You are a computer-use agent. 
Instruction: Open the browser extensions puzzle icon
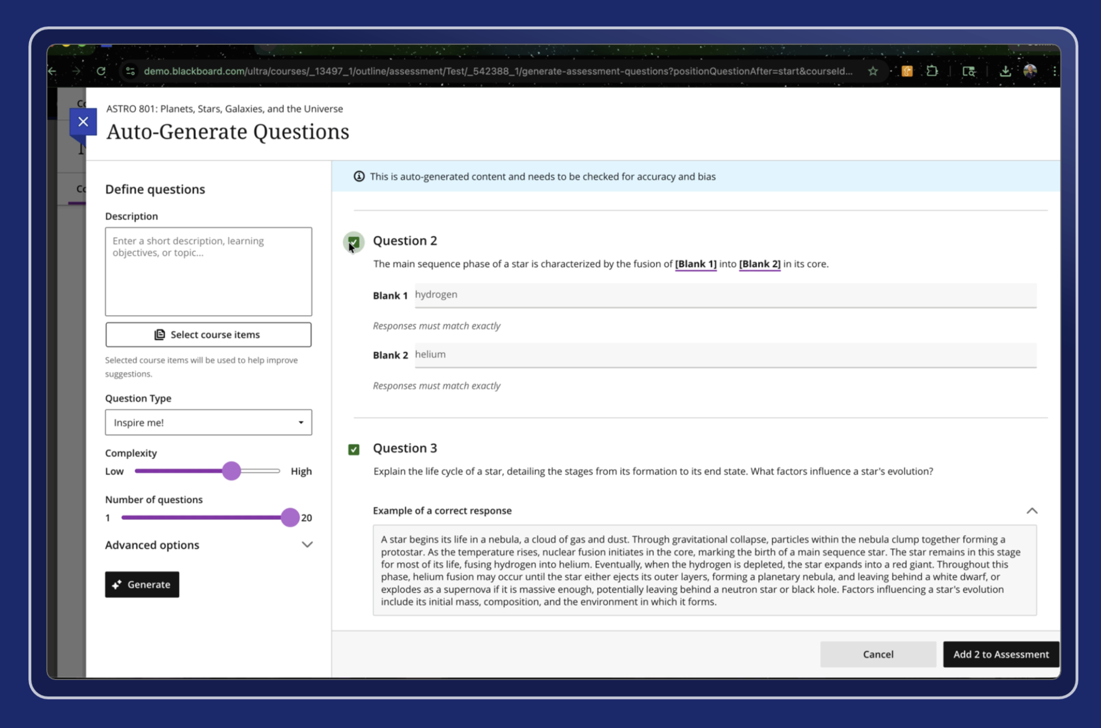[932, 71]
